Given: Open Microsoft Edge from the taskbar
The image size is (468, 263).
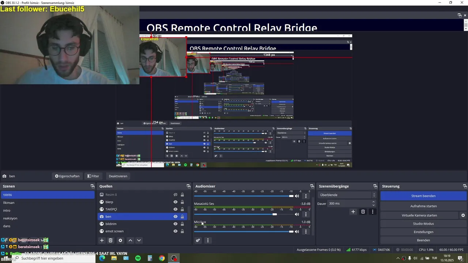Looking at the screenshot, I should pos(102,258).
